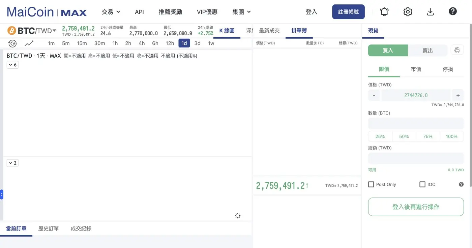The width and height of the screenshot is (472, 248).
Task: Decrease price with the minus button
Action: 374,95
